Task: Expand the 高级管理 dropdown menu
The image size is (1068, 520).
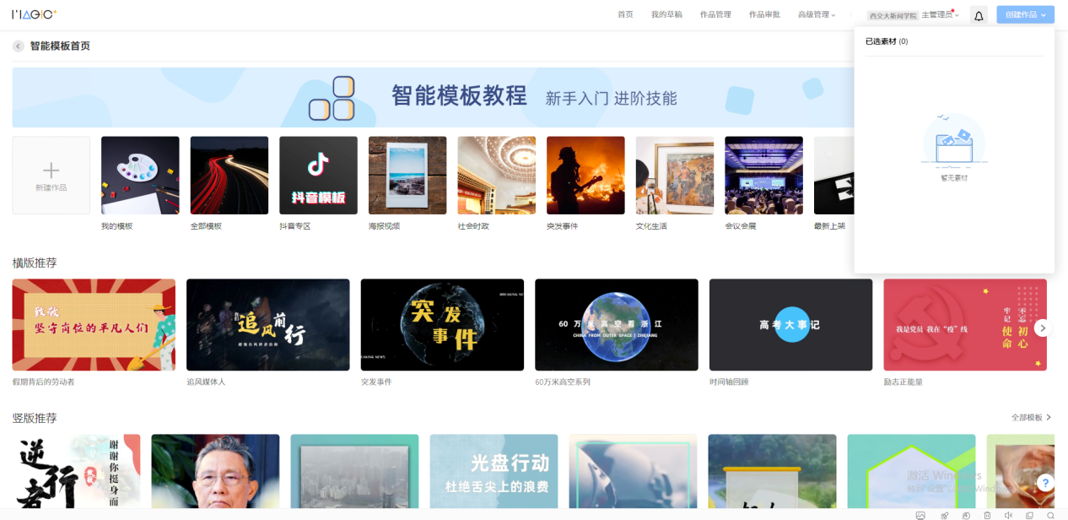Action: (x=816, y=14)
